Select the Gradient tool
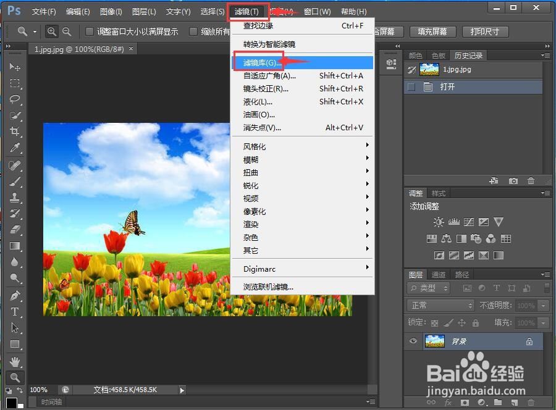 [15, 246]
